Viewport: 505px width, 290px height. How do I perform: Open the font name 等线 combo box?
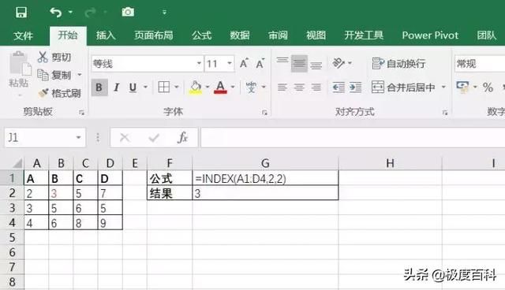coord(147,64)
